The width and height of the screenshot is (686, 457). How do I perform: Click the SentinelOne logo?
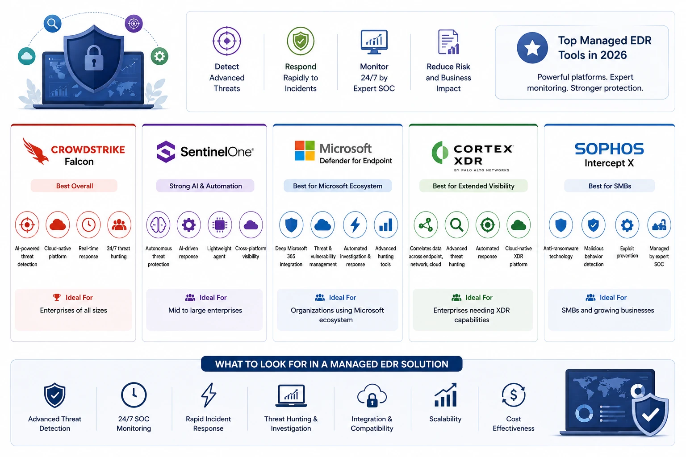[205, 152]
